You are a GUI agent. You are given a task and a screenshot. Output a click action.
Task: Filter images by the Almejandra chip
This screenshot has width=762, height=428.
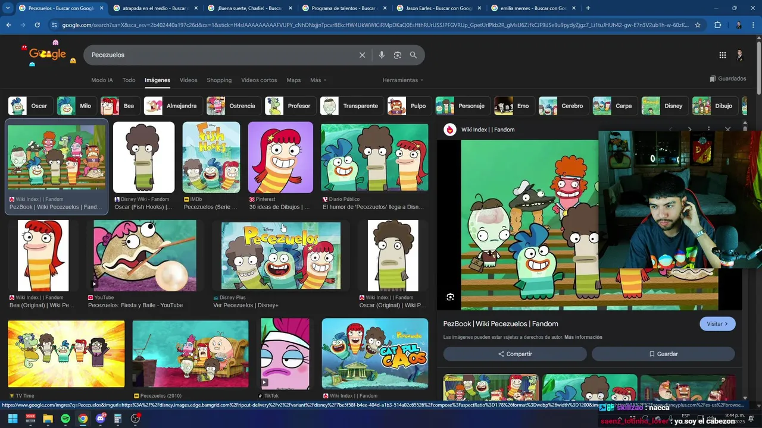[x=173, y=106]
